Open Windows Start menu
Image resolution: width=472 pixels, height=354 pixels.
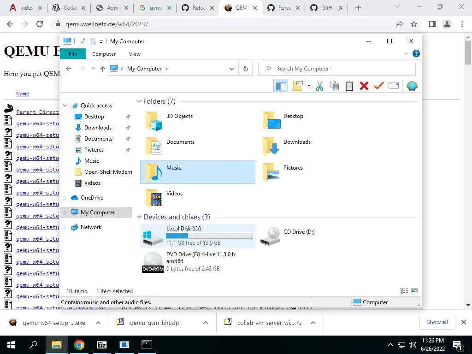(x=11, y=345)
